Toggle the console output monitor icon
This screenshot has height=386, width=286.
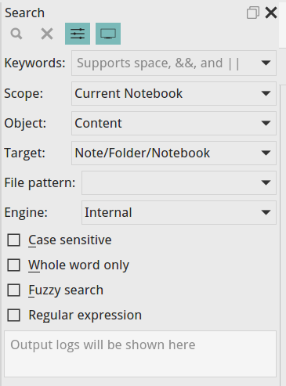tap(108, 34)
